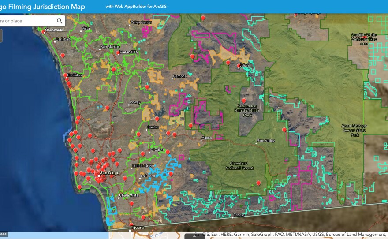
Task: Click the magnifier search button
Action: click(x=60, y=21)
